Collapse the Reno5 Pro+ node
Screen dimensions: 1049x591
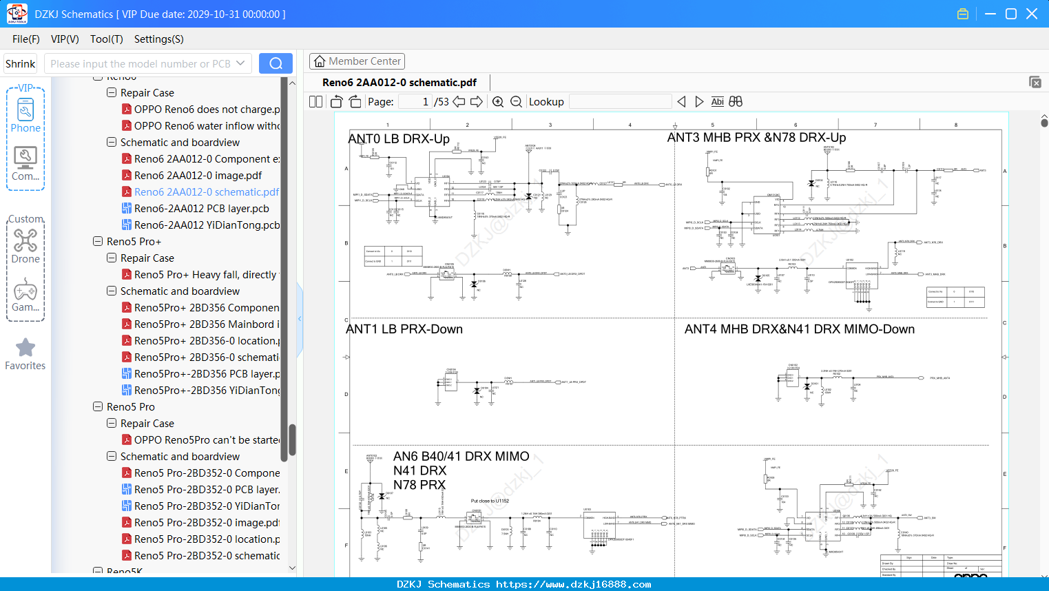98,241
